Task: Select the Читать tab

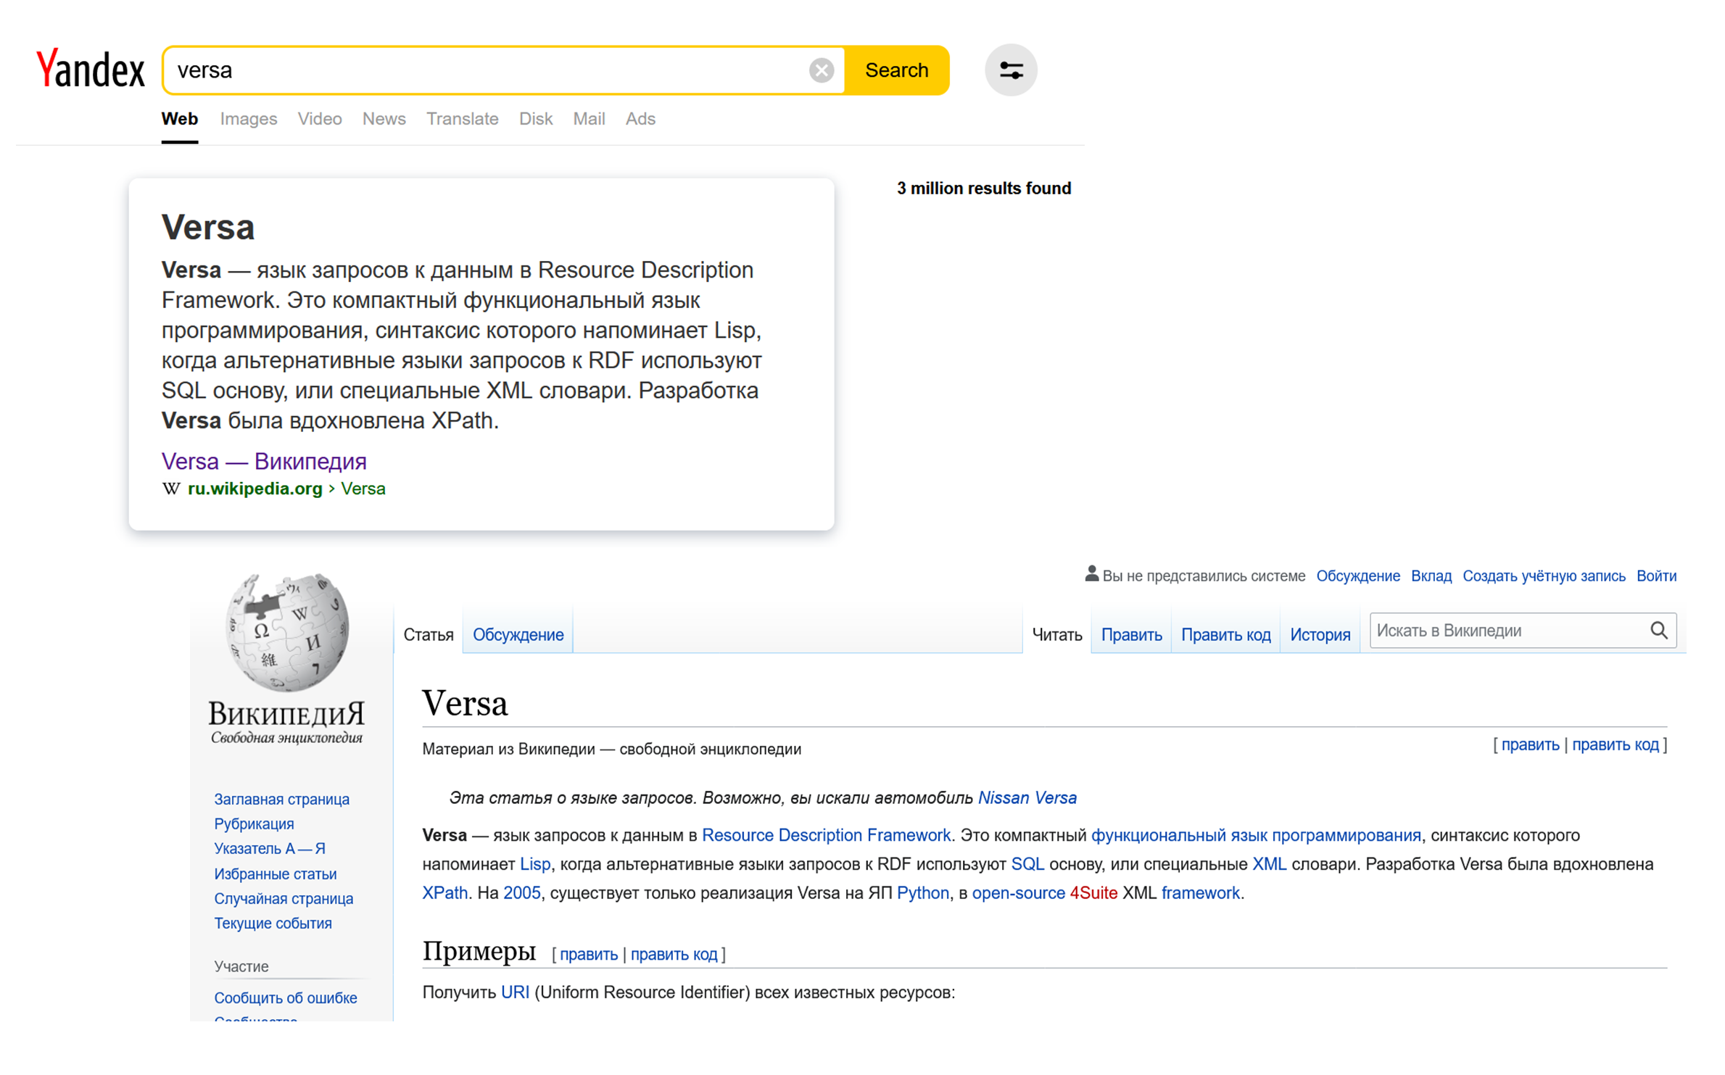Action: tap(1056, 635)
